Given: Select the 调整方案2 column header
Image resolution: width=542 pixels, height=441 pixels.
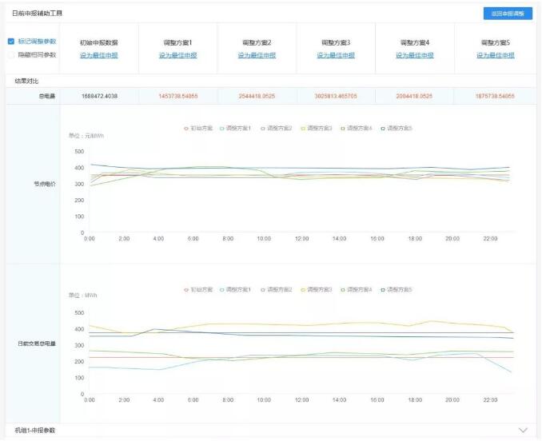Looking at the screenshot, I should tap(257, 43).
